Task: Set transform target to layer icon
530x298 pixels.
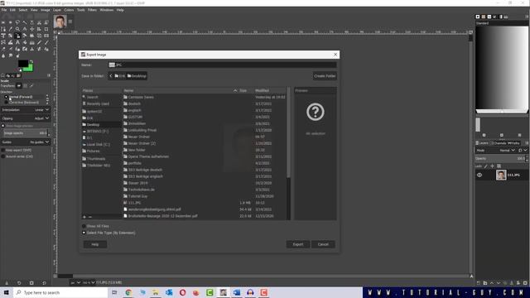Action: (19, 86)
